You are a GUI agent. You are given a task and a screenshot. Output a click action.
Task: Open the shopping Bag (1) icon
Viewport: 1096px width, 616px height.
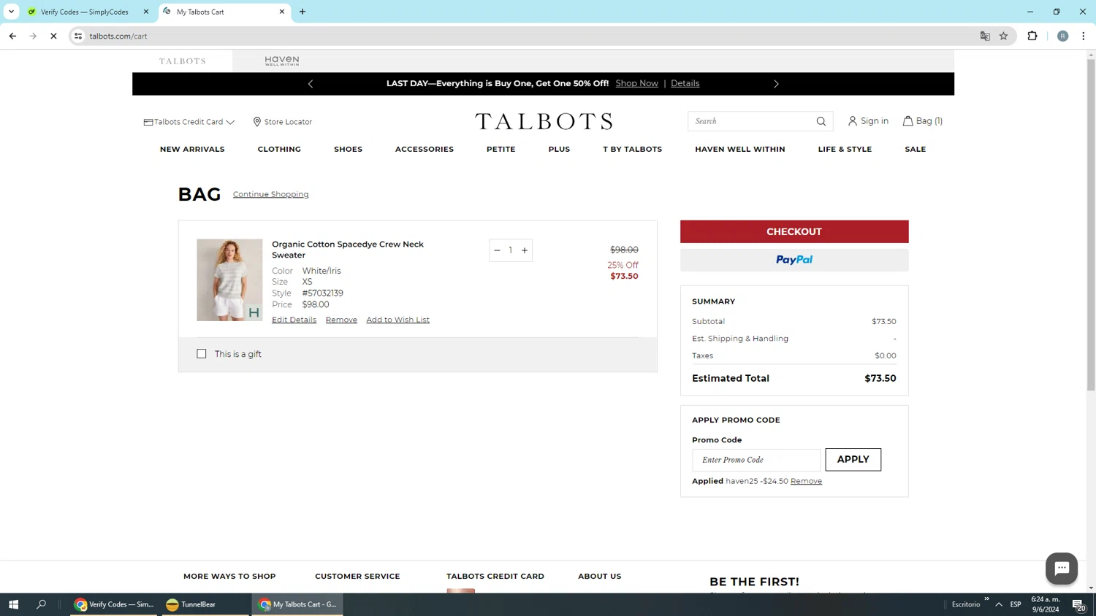coord(922,121)
